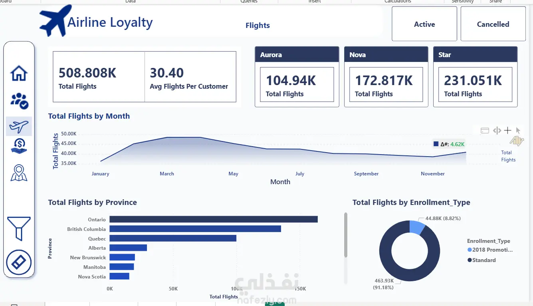
Task: Click the Manitoba bar
Action: pyautogui.click(x=122, y=267)
